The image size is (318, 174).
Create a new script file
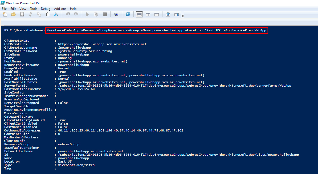(x=5, y=14)
